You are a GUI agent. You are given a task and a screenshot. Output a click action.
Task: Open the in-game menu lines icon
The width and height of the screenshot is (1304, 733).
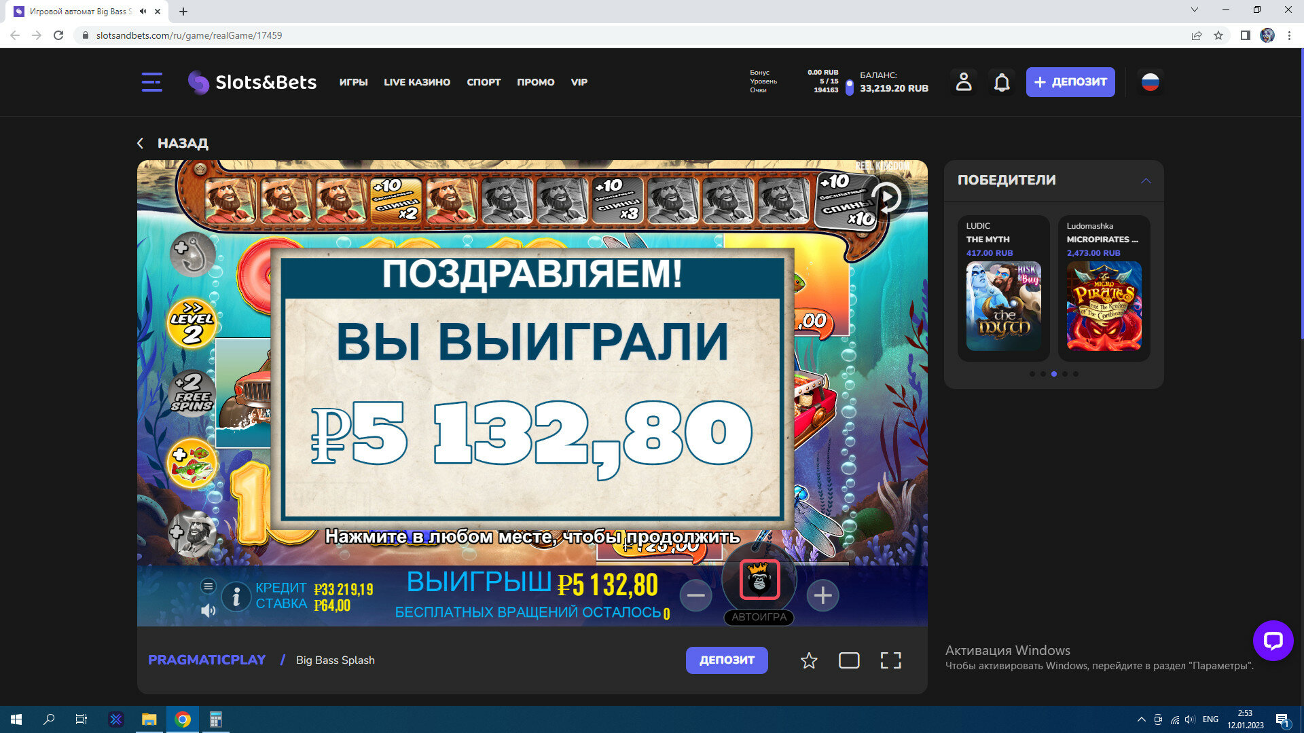pos(209,586)
